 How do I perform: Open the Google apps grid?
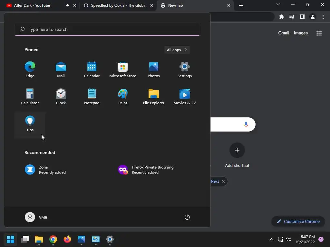pyautogui.click(x=319, y=33)
